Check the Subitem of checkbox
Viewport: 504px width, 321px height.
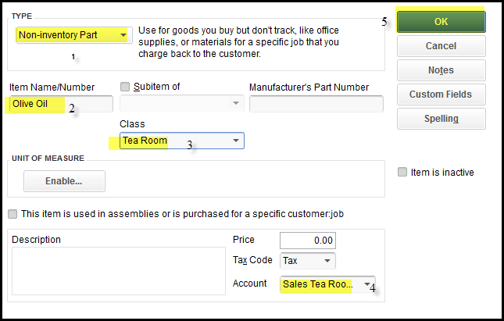click(x=125, y=87)
